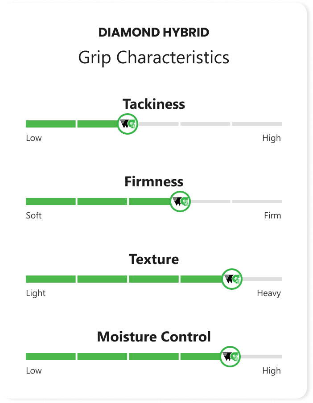Click the Soft end label
The width and height of the screenshot is (313, 403).
[34, 216]
